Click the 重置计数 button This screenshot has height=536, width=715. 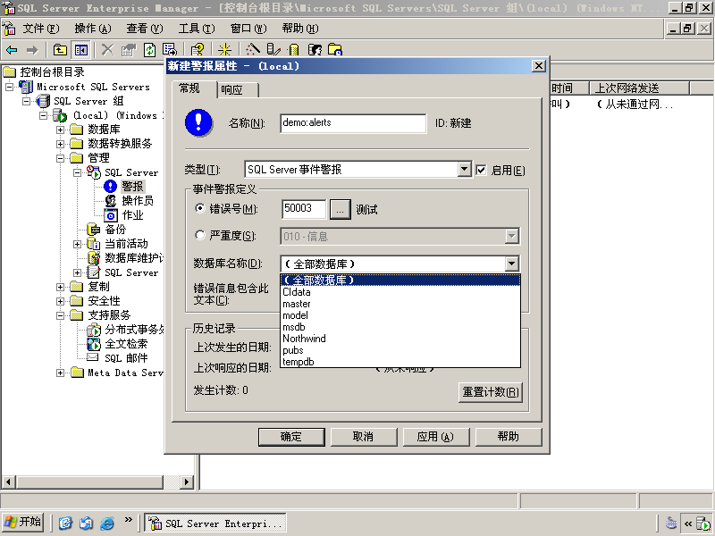[x=490, y=392]
